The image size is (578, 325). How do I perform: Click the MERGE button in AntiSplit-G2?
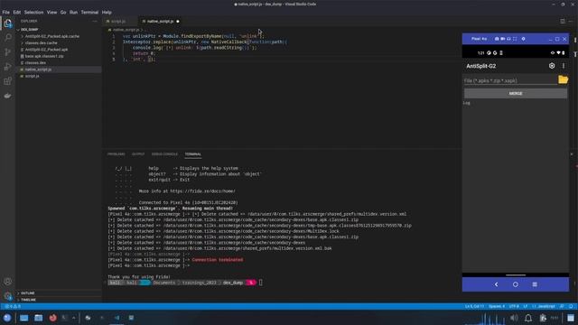516,94
